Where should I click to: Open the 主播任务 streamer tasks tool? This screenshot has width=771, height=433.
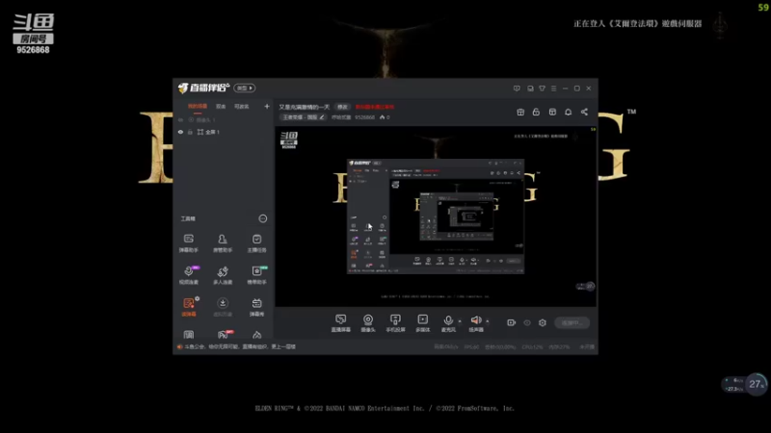tap(256, 243)
